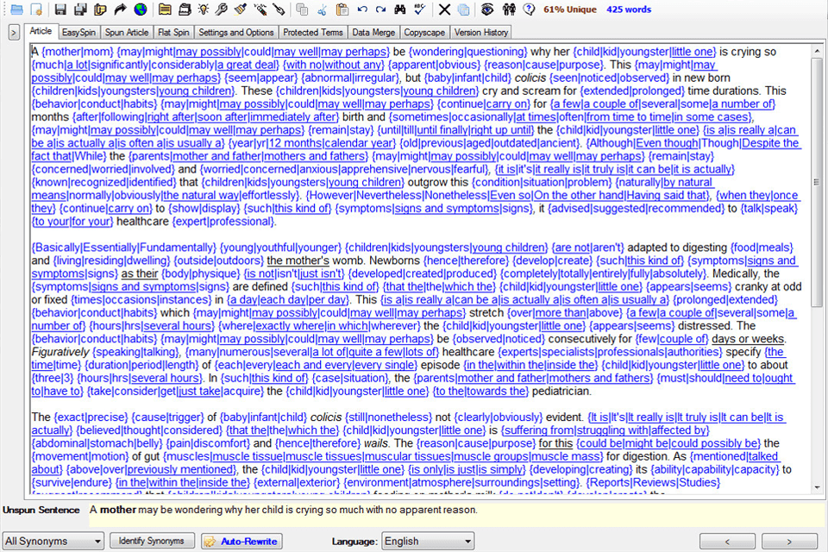828x552 pixels.
Task: Click the yellow notepad icon
Action: [165, 9]
